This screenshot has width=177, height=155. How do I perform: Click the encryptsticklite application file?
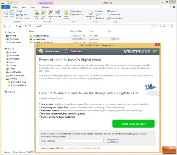pos(74,39)
